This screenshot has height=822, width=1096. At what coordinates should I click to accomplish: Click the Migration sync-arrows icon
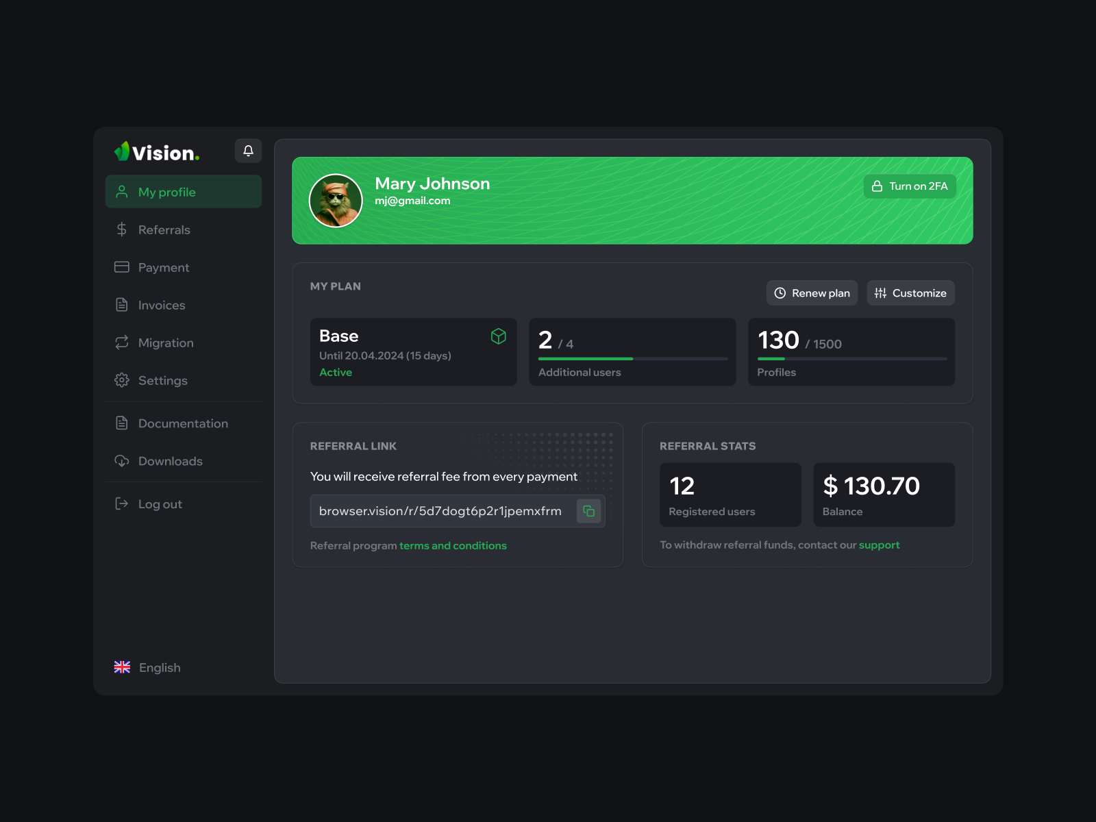point(121,342)
